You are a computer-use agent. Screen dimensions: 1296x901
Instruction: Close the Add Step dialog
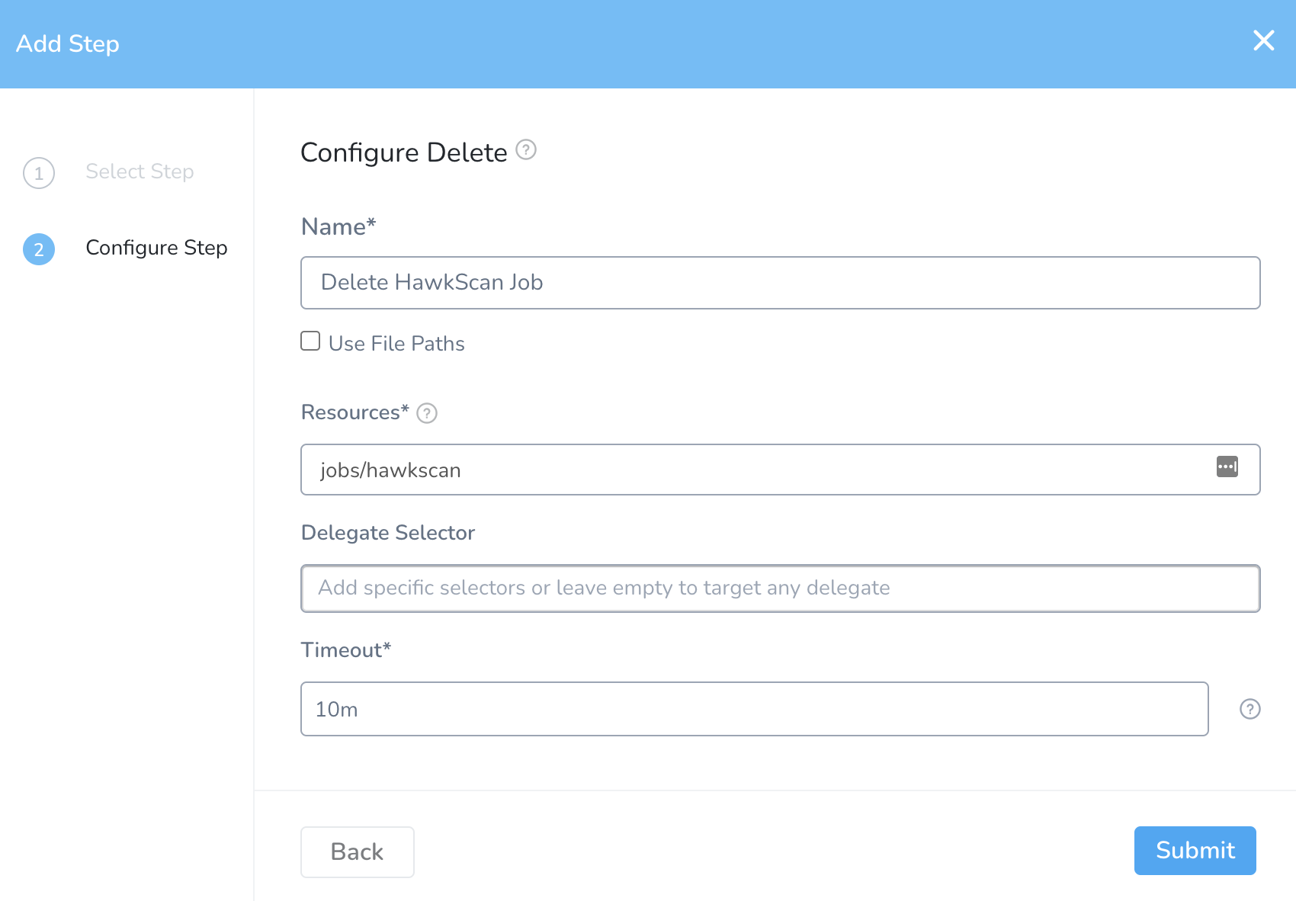click(1264, 41)
